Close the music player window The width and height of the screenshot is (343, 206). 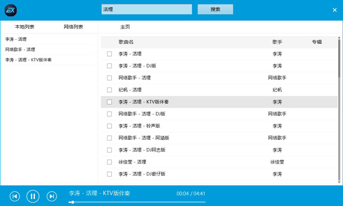tap(334, 10)
